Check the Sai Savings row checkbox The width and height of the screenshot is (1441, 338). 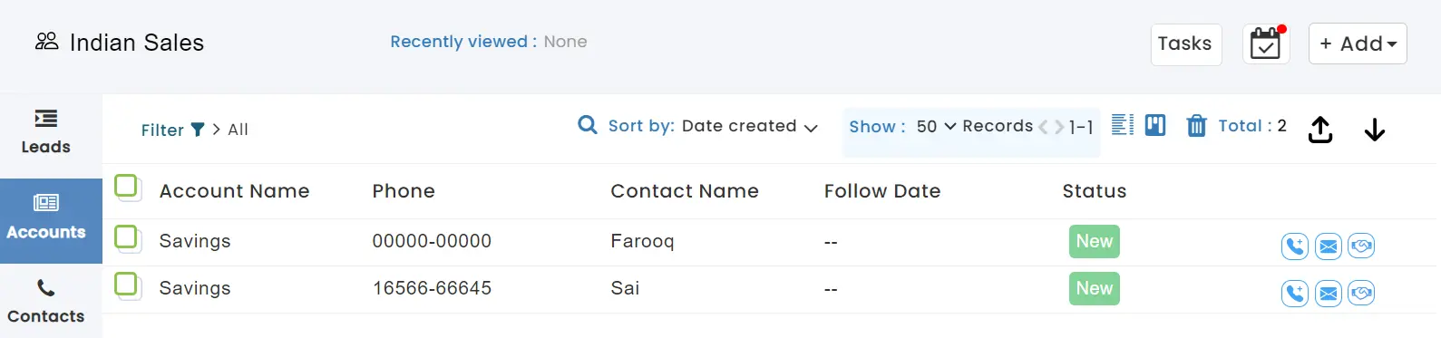tap(126, 285)
